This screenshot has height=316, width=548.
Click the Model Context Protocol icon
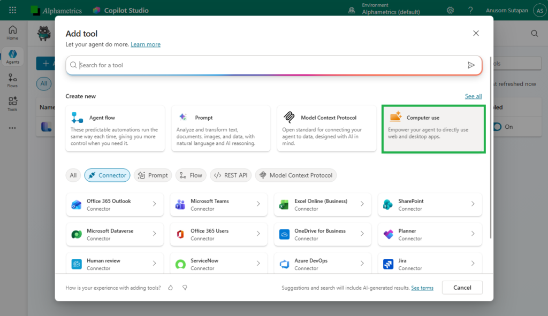289,117
